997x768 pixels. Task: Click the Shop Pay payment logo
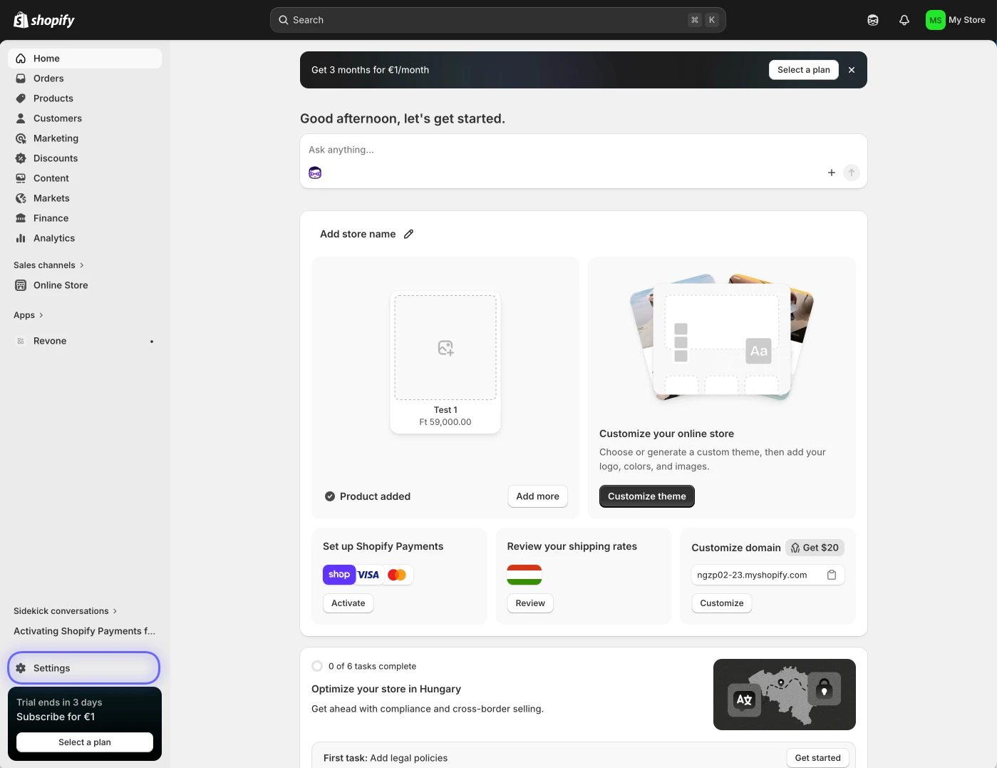(339, 575)
